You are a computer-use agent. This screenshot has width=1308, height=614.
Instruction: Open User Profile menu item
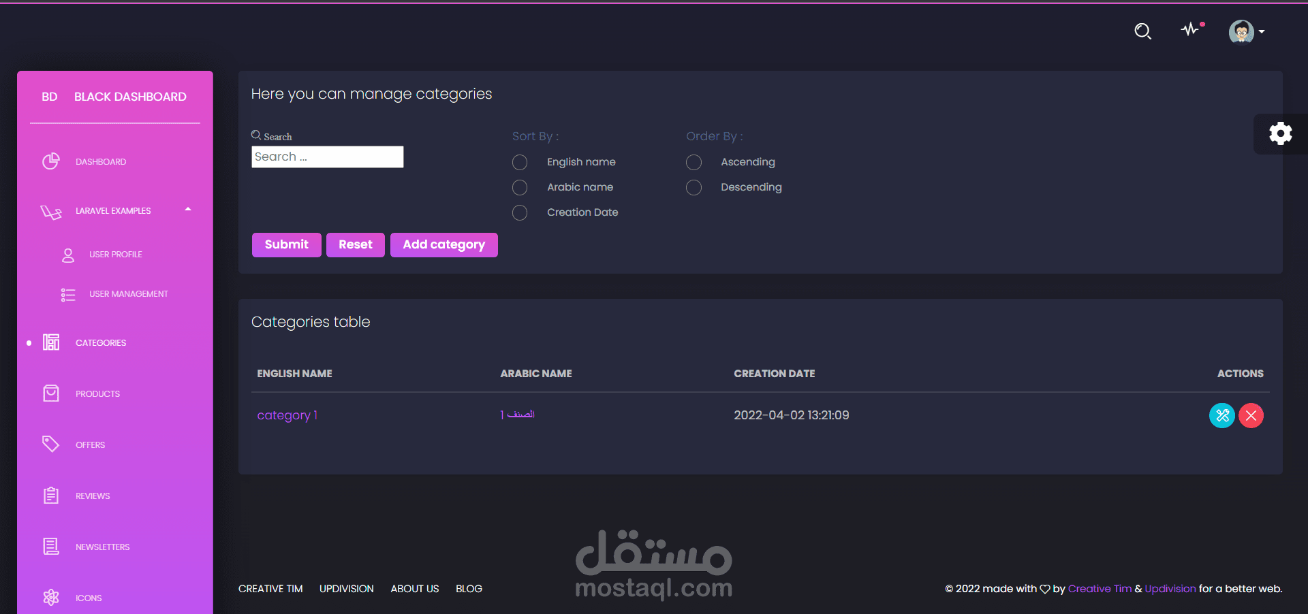pos(116,255)
